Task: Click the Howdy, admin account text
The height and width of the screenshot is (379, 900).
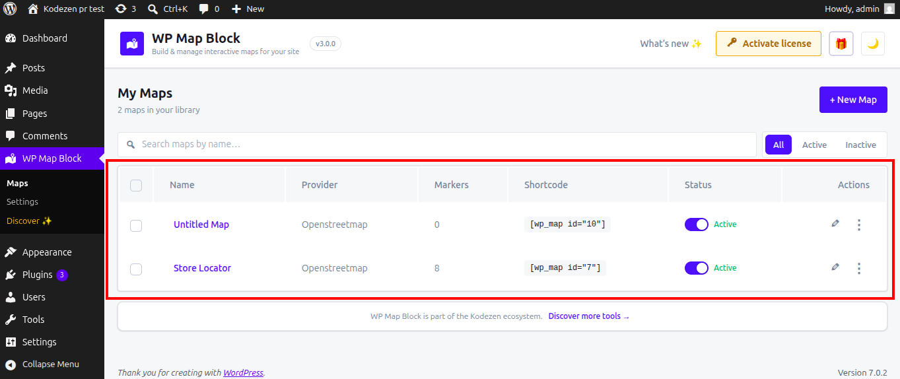Action: pyautogui.click(x=852, y=9)
